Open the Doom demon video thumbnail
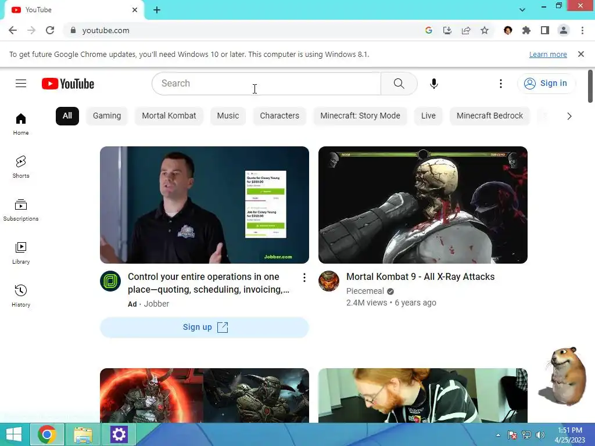 (x=205, y=395)
